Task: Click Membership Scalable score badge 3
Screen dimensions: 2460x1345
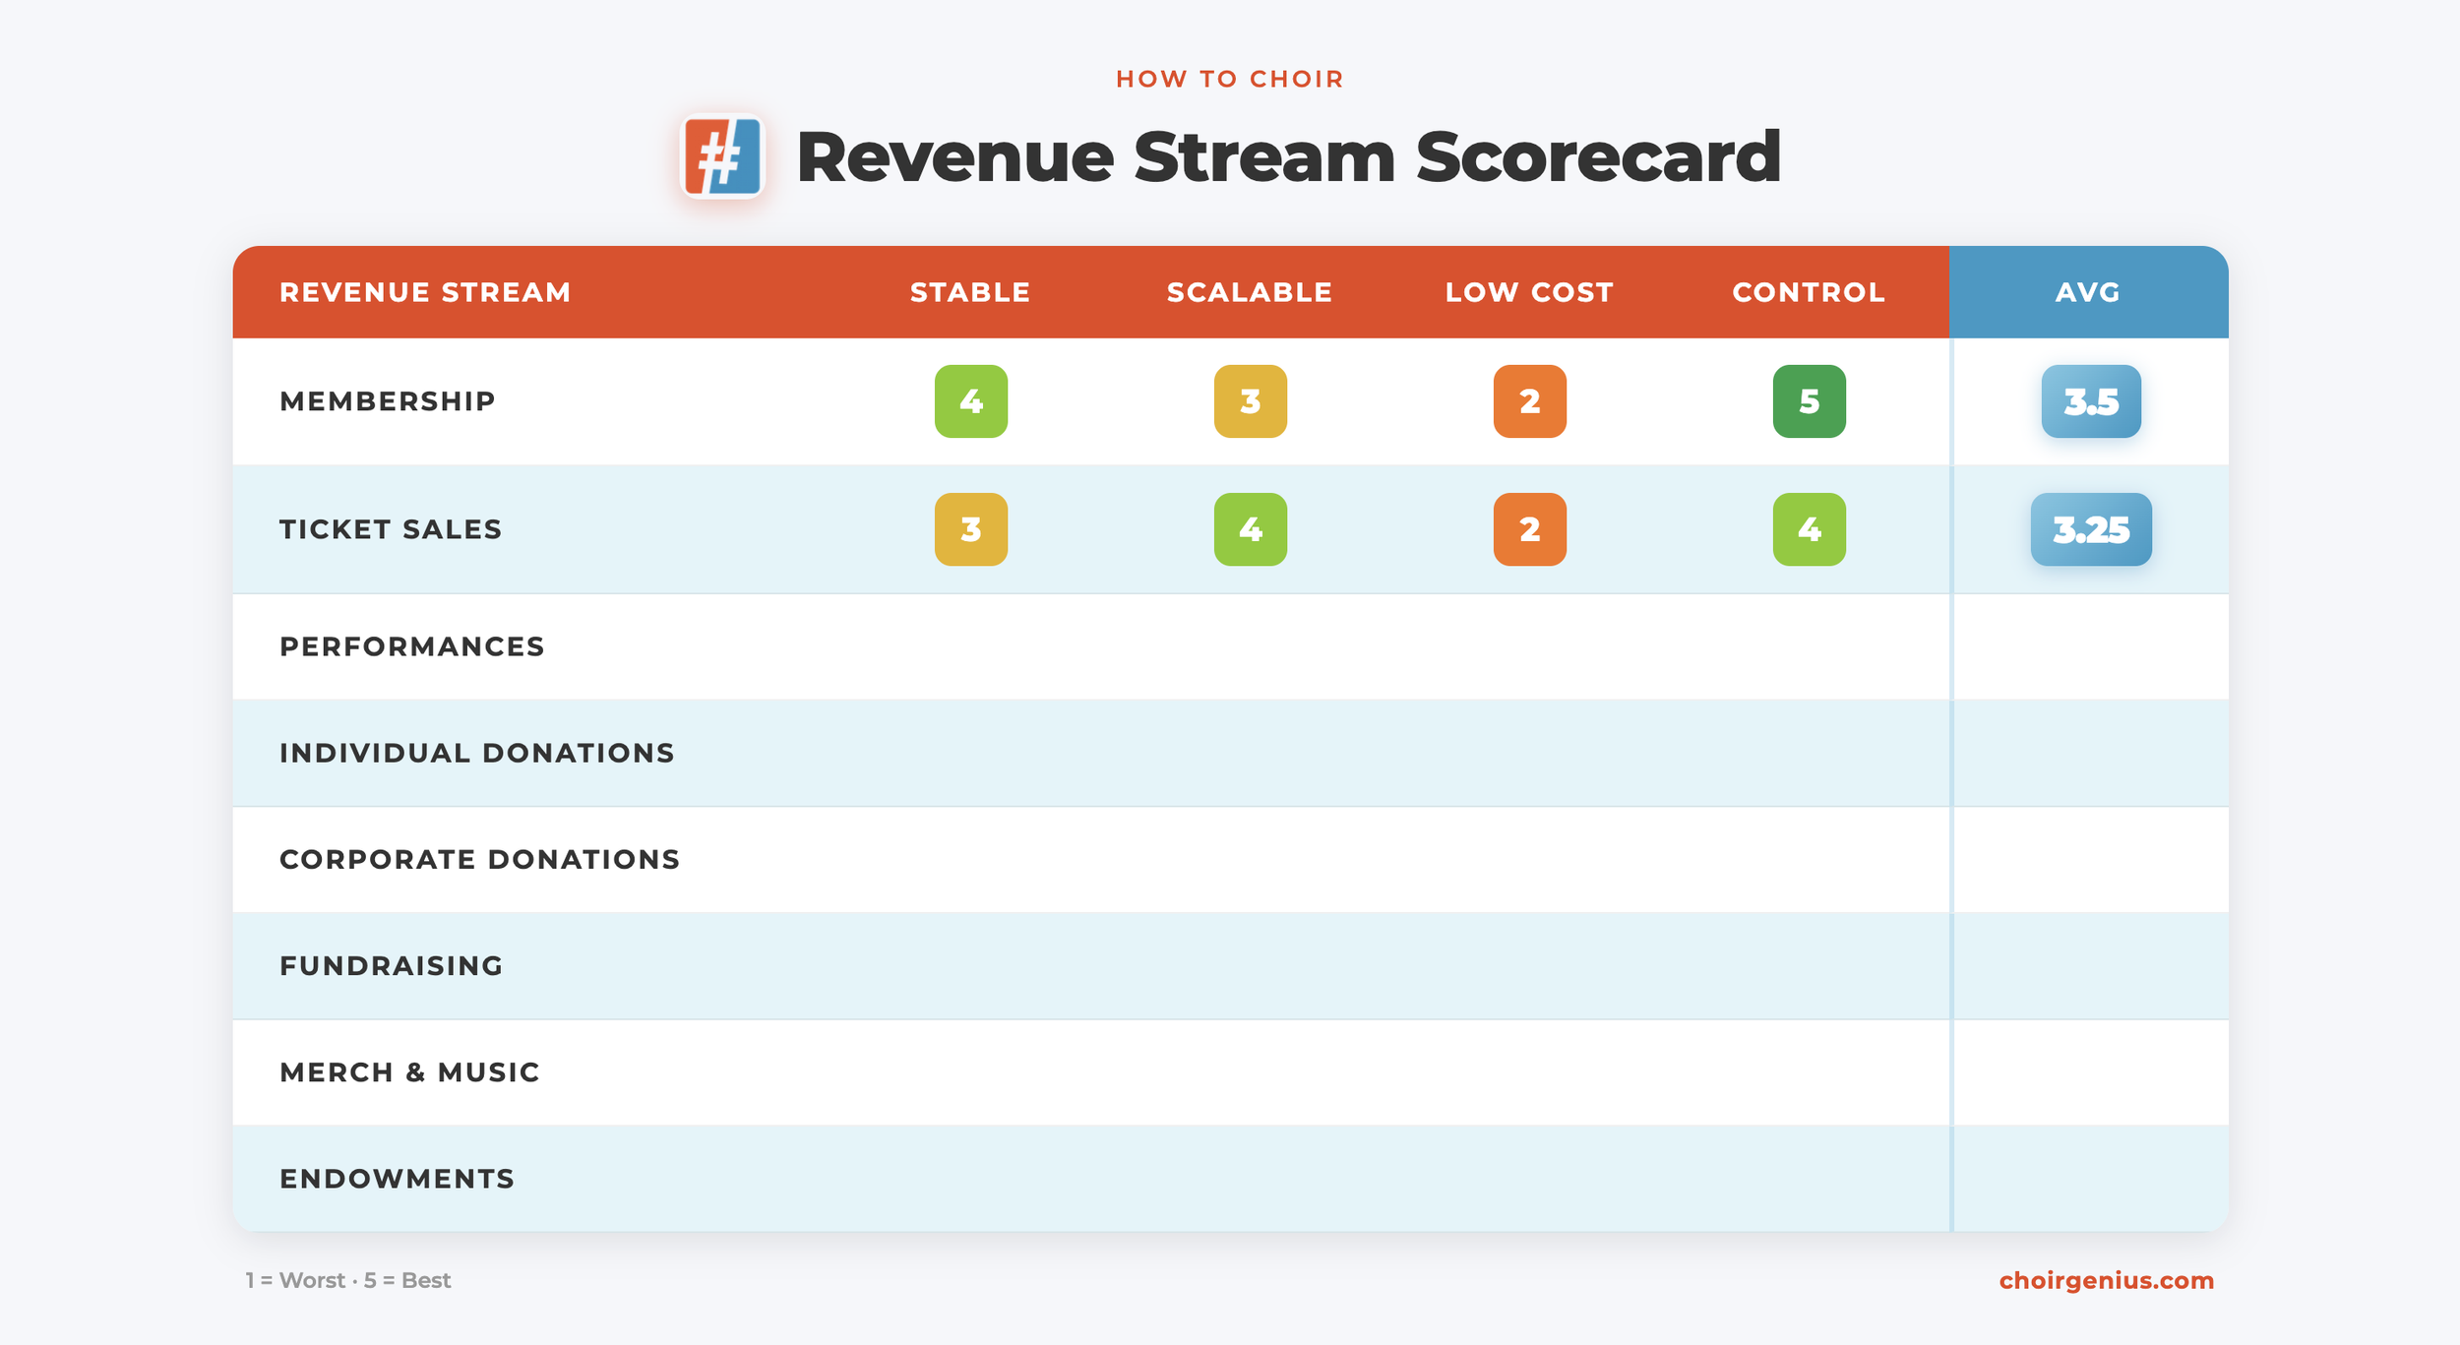Action: coord(1250,401)
